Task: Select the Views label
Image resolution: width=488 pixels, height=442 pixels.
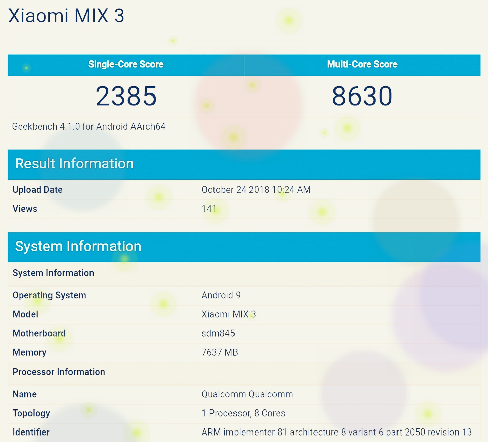Action: pyautogui.click(x=25, y=209)
